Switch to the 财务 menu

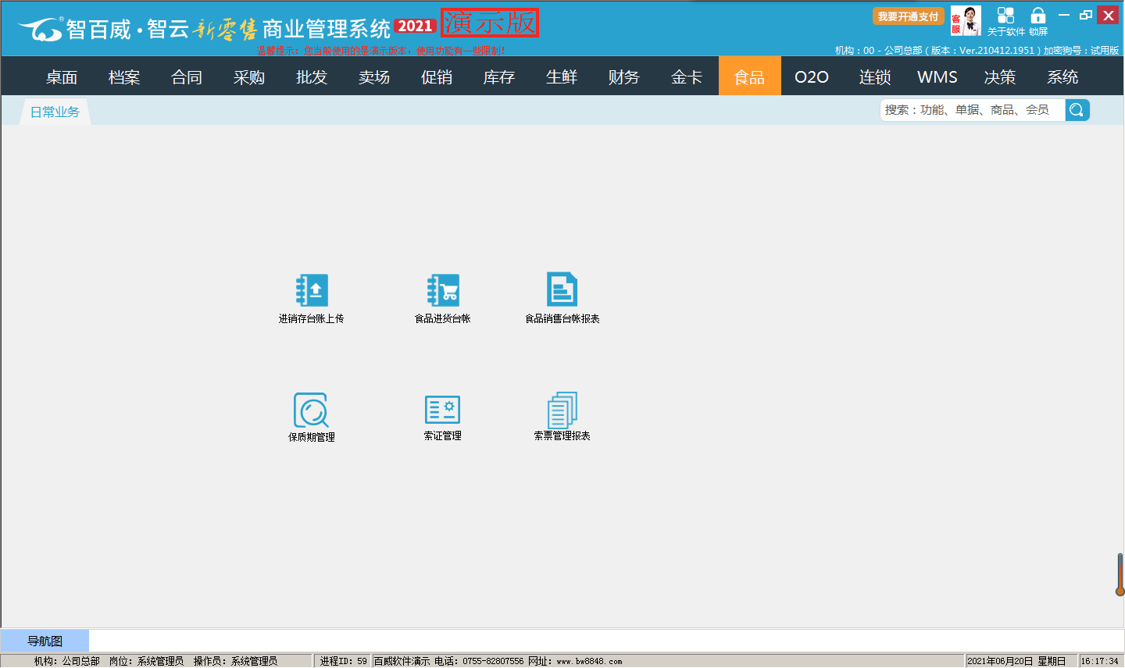(x=624, y=77)
